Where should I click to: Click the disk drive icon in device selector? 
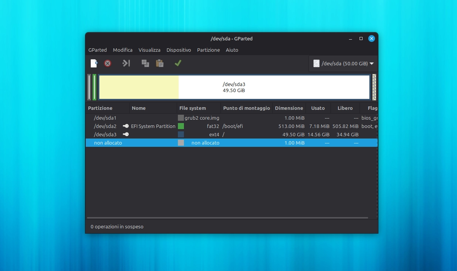(316, 63)
